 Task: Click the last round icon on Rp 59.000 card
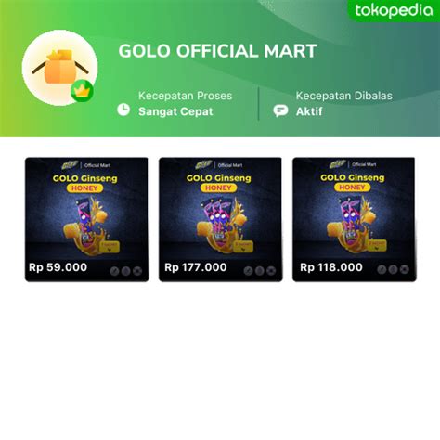point(137,271)
